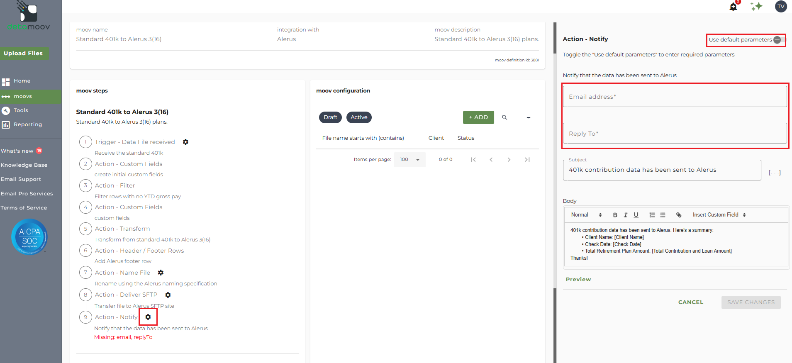Screen dimensions: 792x363
Task: Open Email Pro Services link
Action: point(27,194)
